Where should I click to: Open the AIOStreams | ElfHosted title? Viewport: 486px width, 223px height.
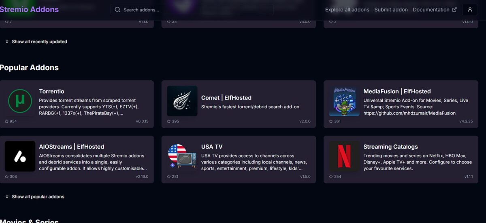71,147
